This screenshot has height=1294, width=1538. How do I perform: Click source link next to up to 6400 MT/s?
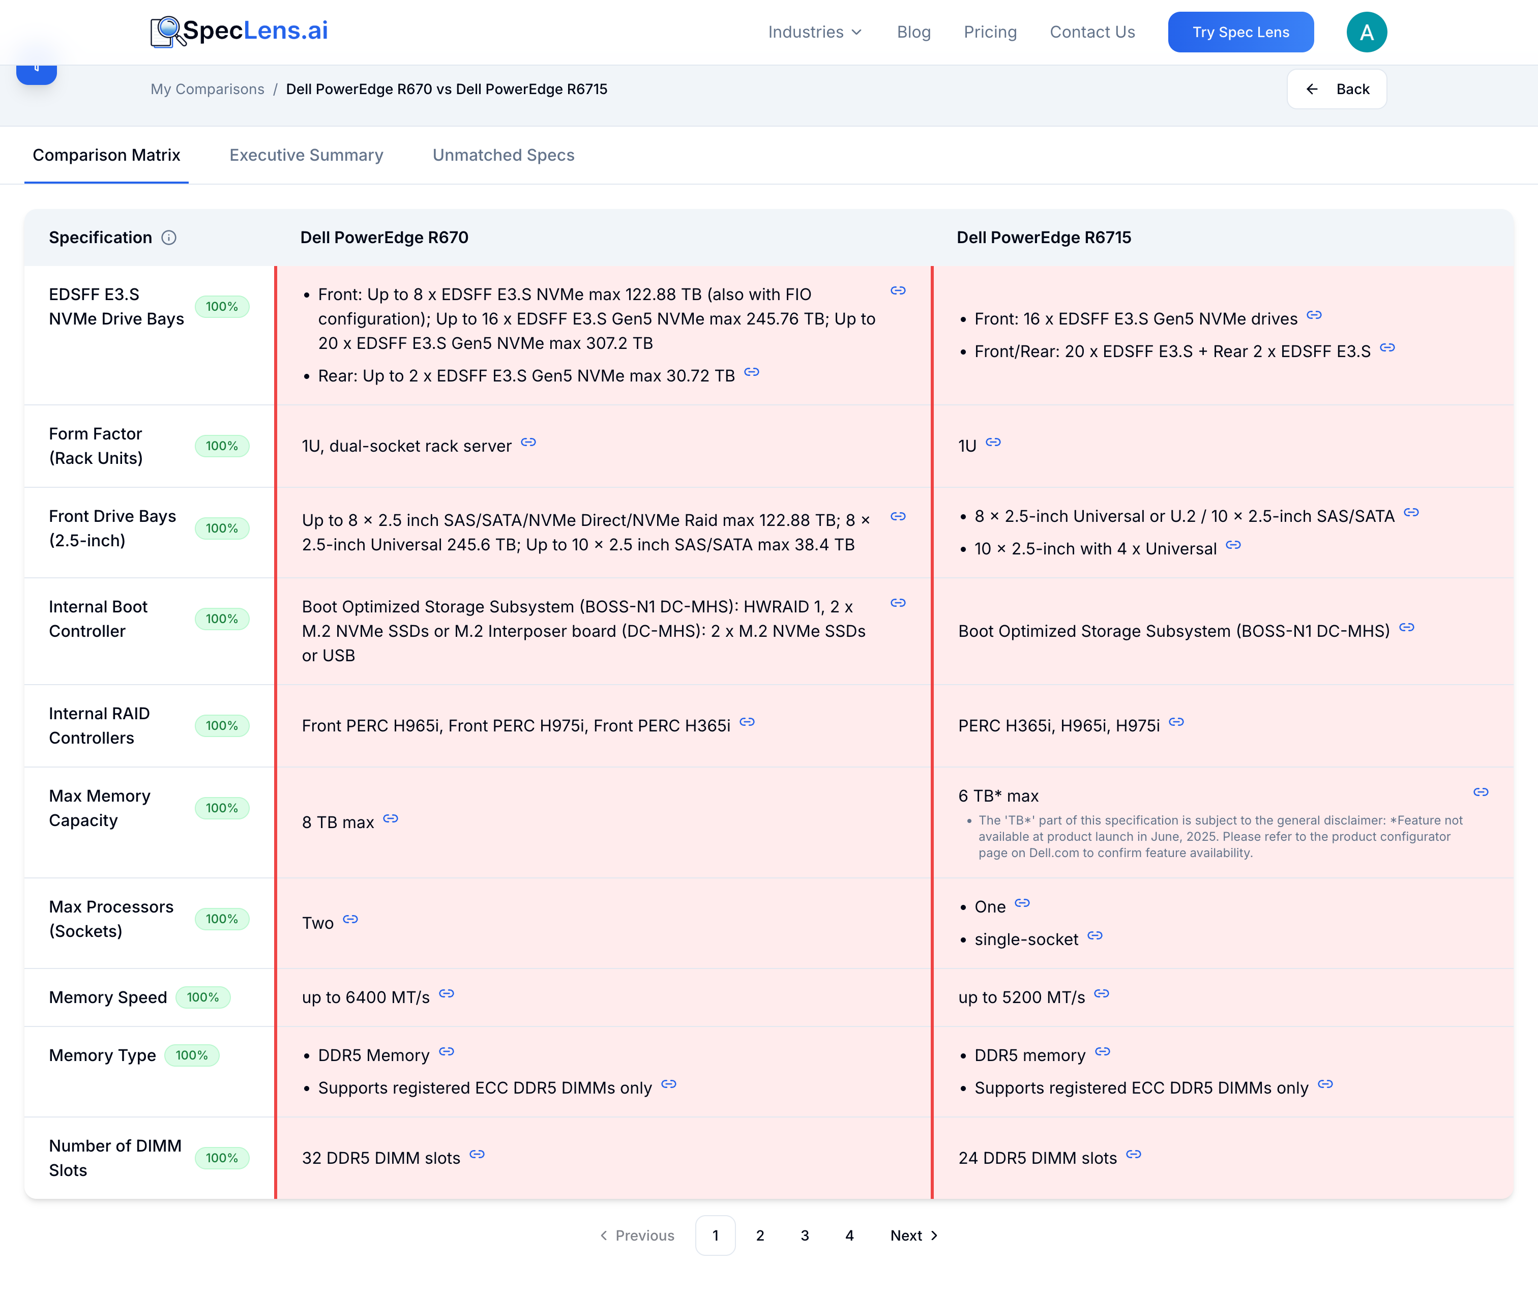point(447,995)
